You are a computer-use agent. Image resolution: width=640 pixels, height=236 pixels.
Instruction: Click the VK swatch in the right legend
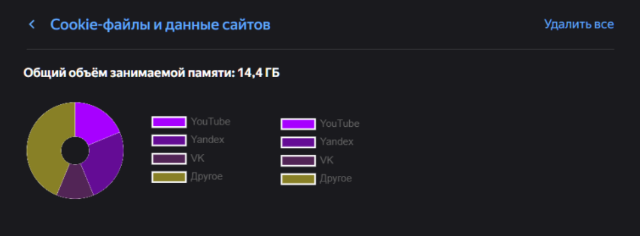298,161
